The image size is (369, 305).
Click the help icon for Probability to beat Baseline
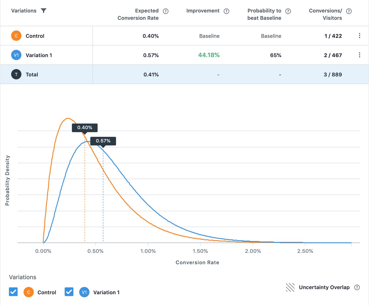point(288,11)
